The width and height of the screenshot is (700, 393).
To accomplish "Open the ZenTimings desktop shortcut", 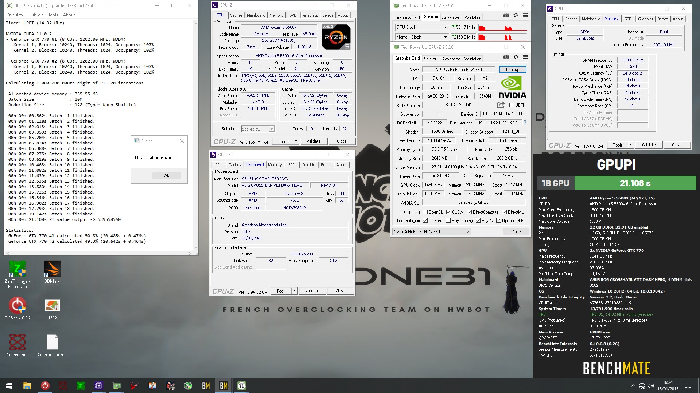I will coord(17,274).
